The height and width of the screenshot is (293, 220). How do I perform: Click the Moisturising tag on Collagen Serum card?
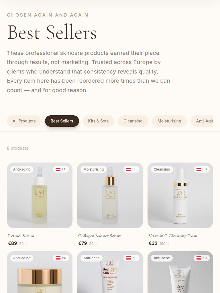[94, 169]
